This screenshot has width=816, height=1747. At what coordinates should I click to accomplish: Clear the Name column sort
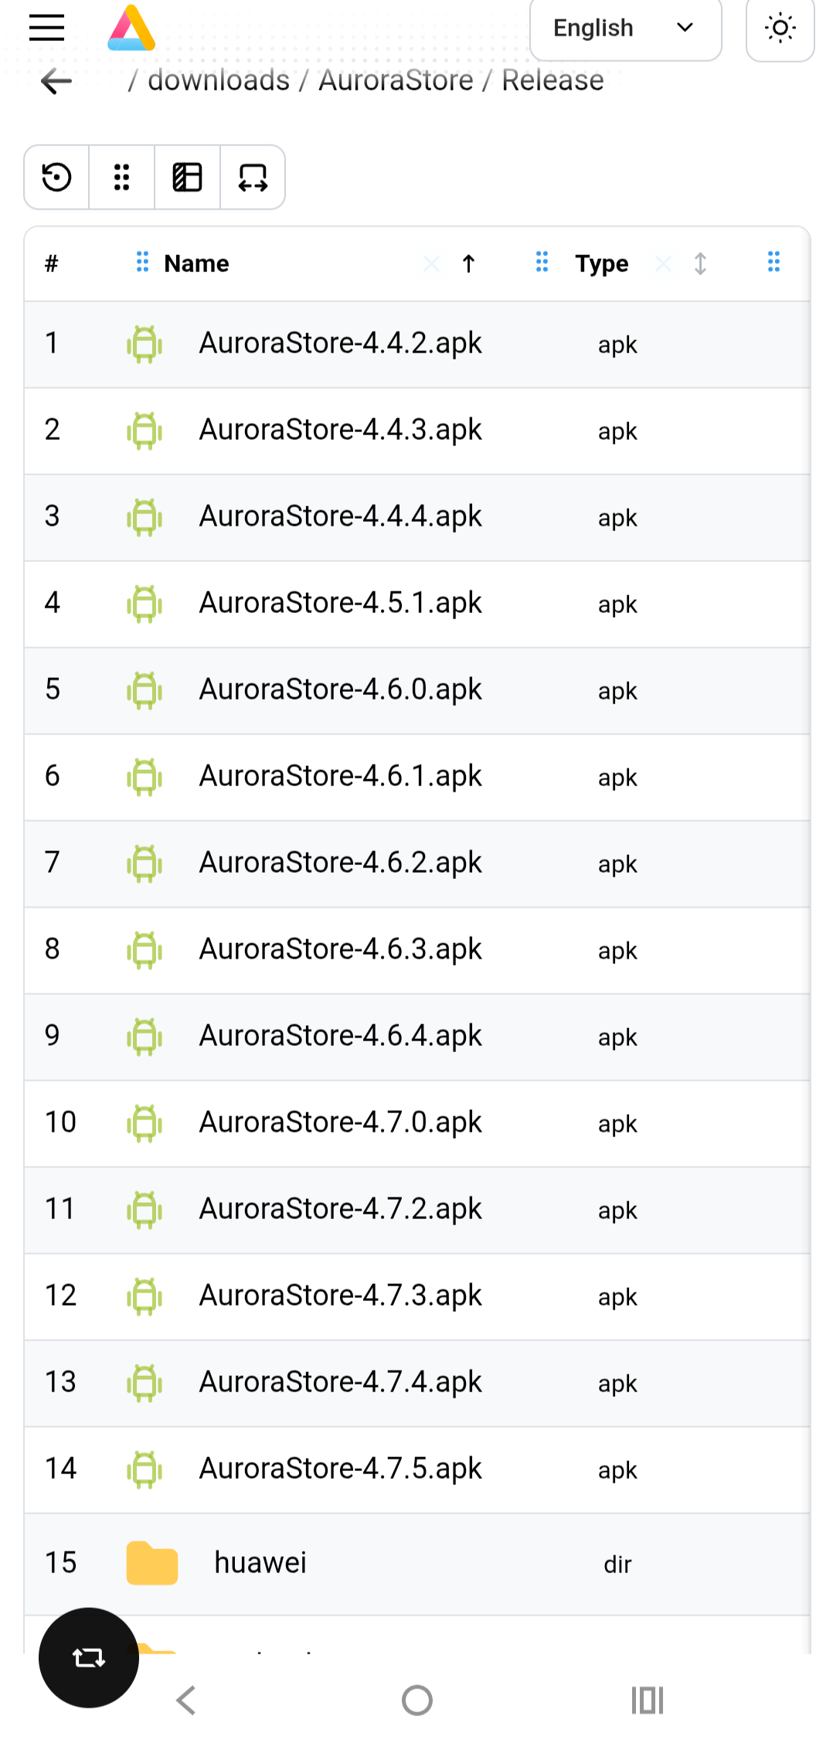[x=431, y=264]
